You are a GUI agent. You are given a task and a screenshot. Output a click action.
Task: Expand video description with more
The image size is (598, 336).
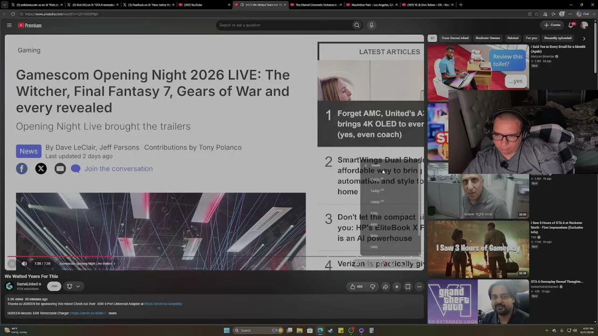(113, 313)
